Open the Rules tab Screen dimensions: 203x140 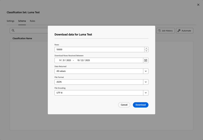pyautogui.click(x=32, y=21)
